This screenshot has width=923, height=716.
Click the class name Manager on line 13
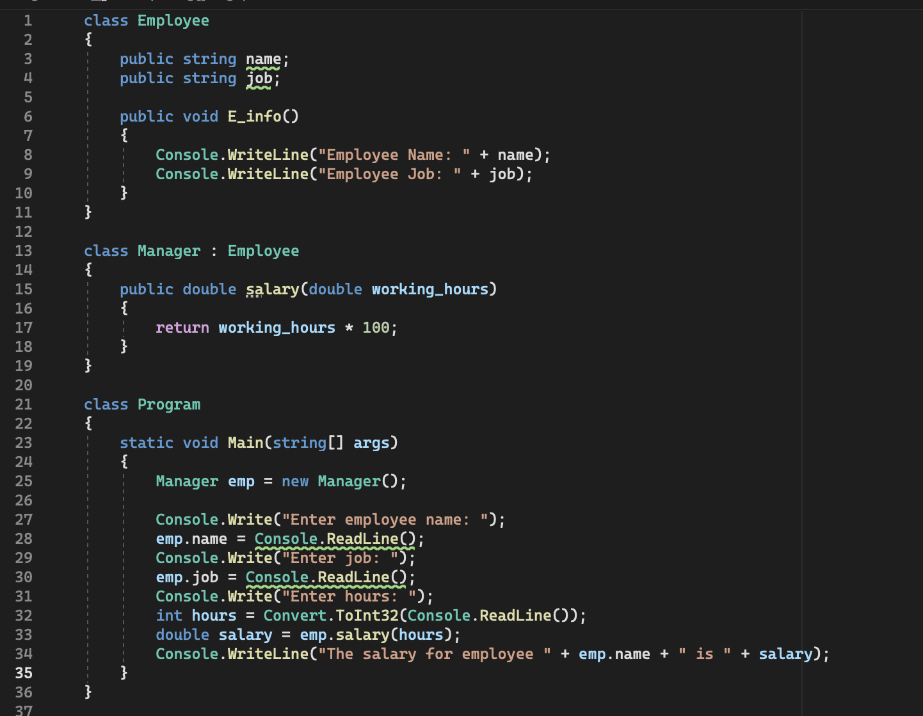coord(168,251)
